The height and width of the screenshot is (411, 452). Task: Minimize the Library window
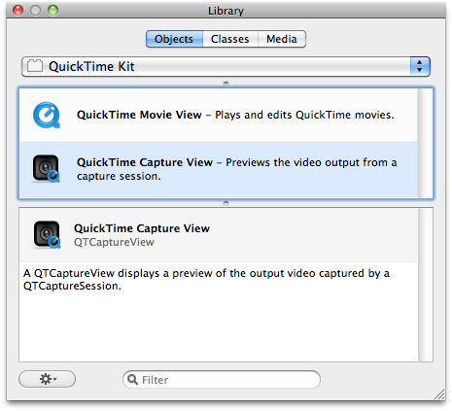(36, 11)
